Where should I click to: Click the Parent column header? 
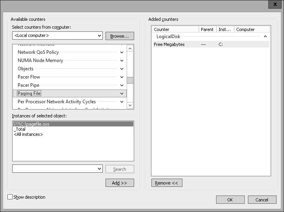pos(208,29)
